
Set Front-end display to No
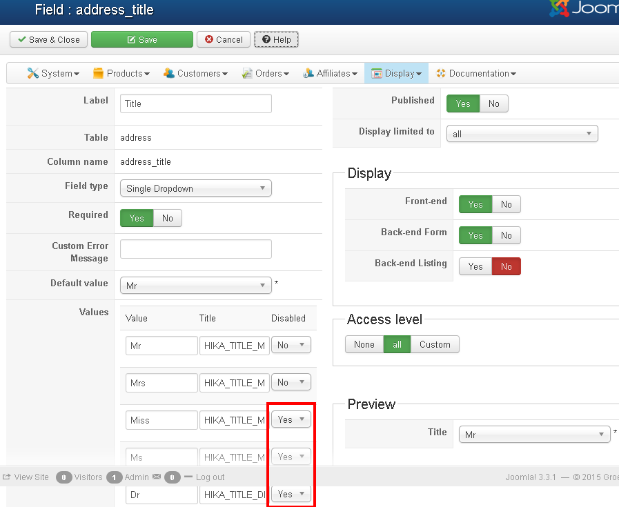(506, 204)
